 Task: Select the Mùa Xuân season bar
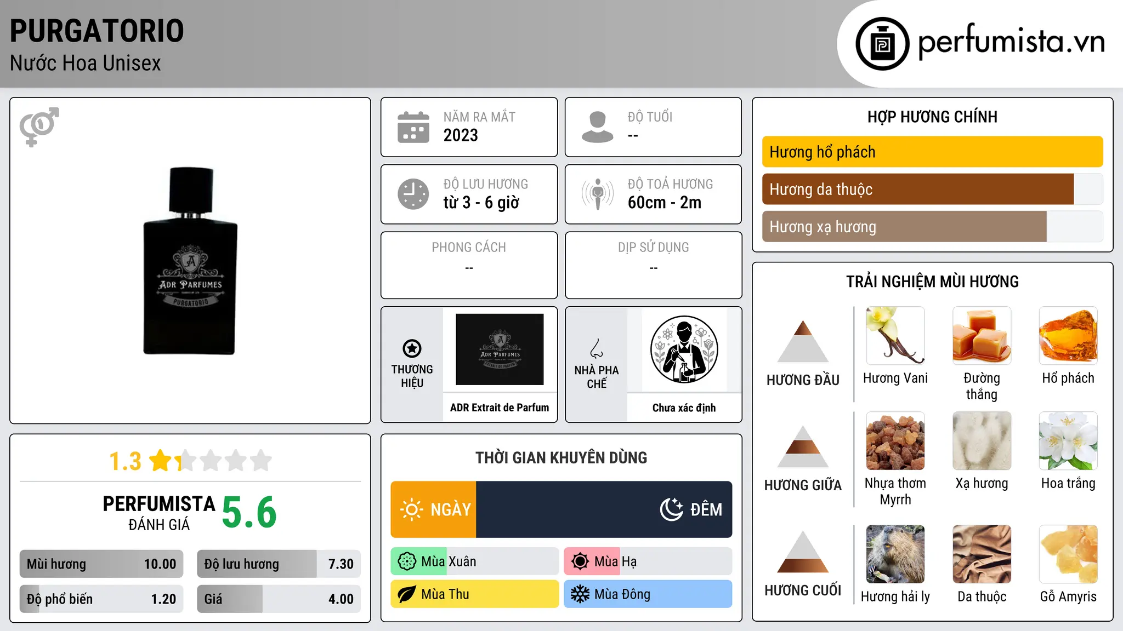click(474, 561)
